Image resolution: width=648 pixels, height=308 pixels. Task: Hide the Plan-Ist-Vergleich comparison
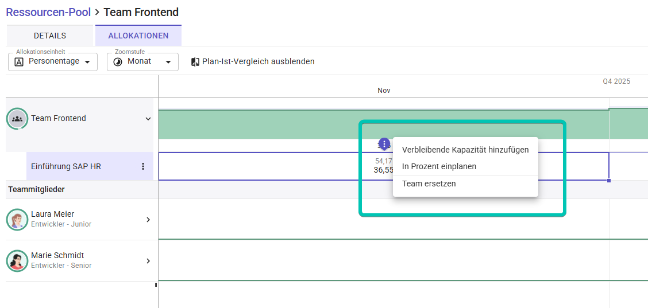(x=258, y=61)
